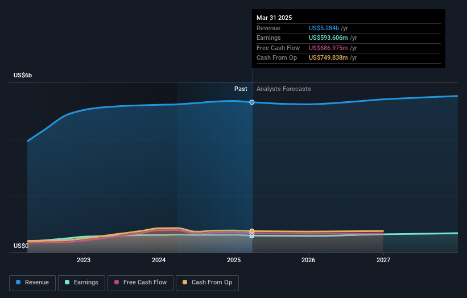
Task: Click the 2027 x-axis label
Action: tap(383, 260)
